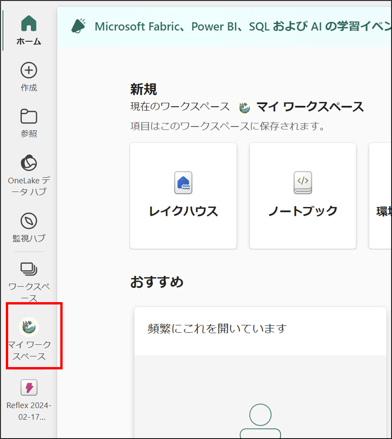
Task: Open マイ ワークスペース avatar in sidebar
Action: click(29, 327)
